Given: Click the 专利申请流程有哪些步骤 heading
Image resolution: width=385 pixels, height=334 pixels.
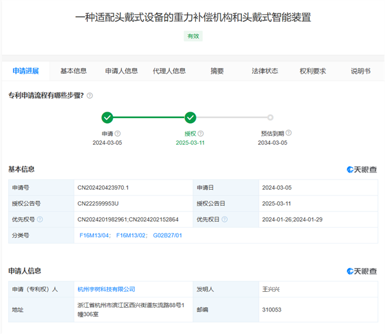Looking at the screenshot, I should [46, 96].
